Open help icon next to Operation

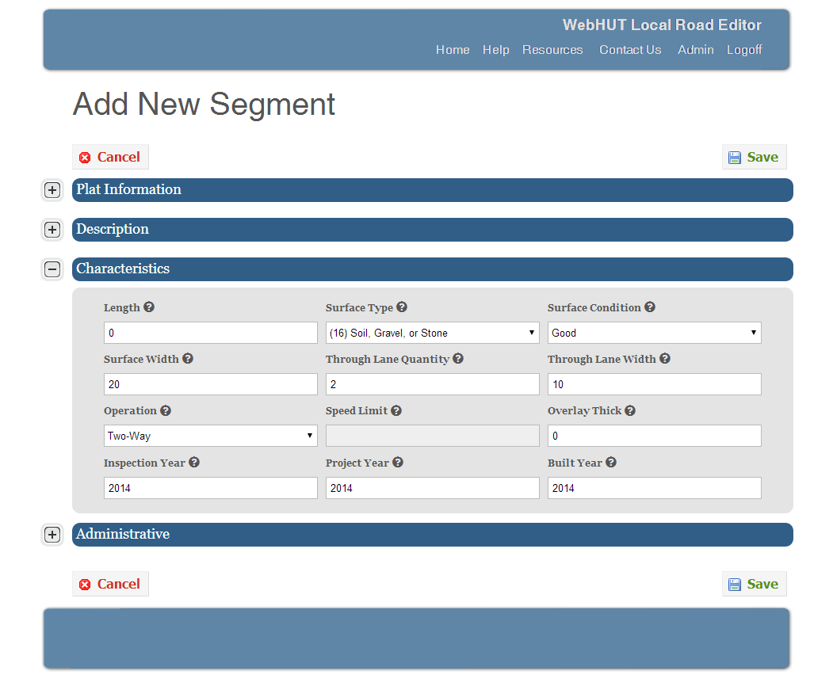pos(165,410)
